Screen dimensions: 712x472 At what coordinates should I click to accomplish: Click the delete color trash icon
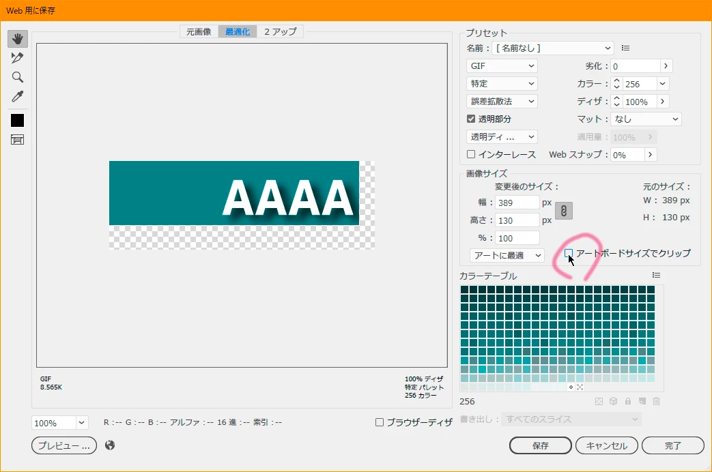click(x=656, y=401)
